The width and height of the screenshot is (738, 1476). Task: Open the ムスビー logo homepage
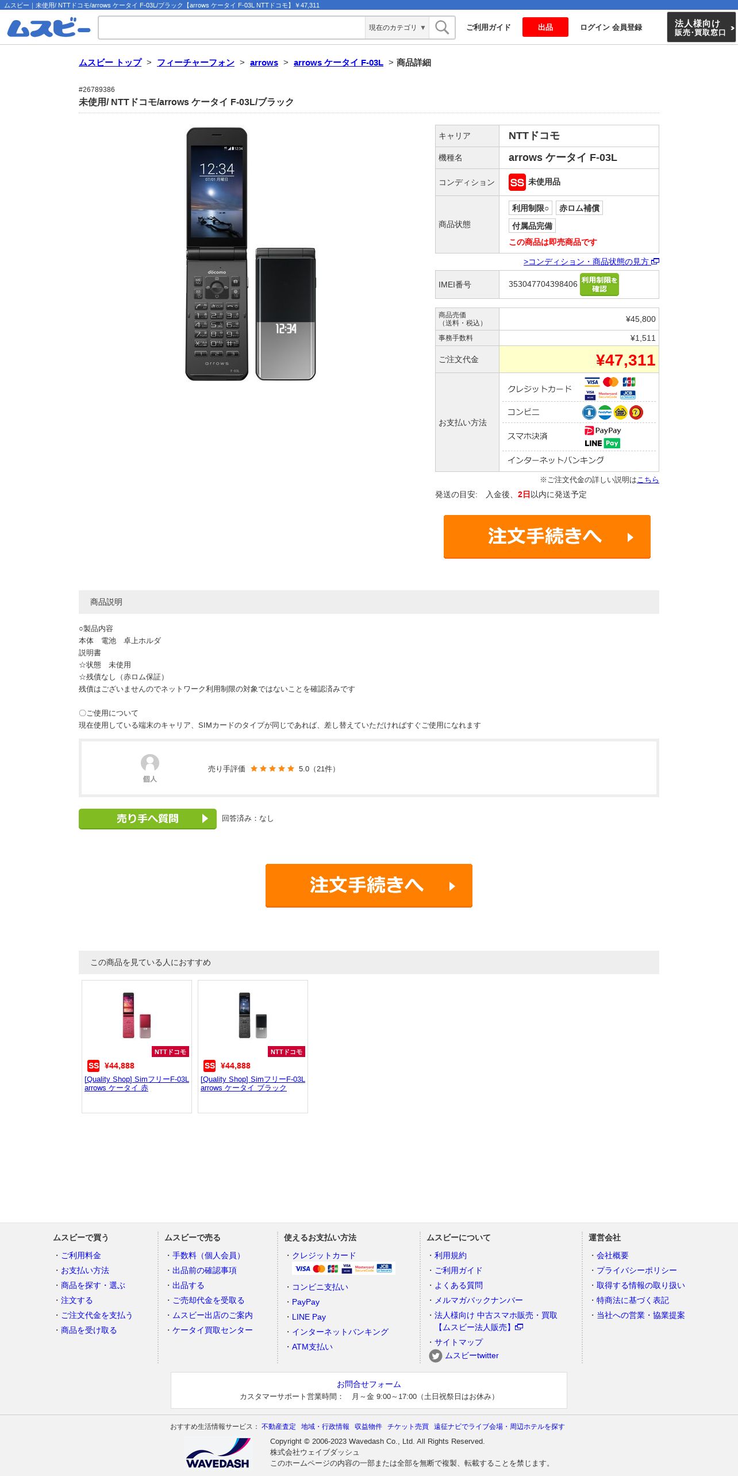(x=49, y=28)
